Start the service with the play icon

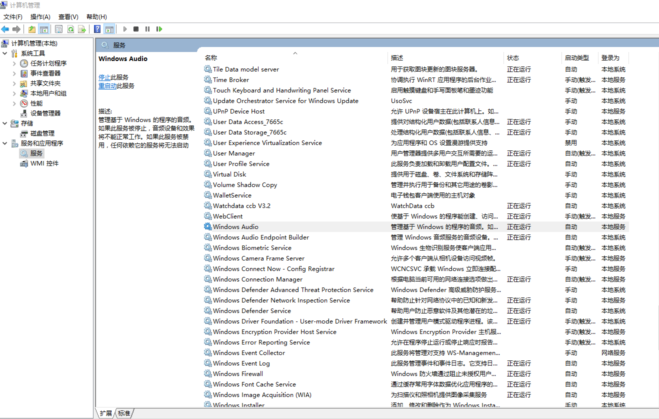click(124, 28)
